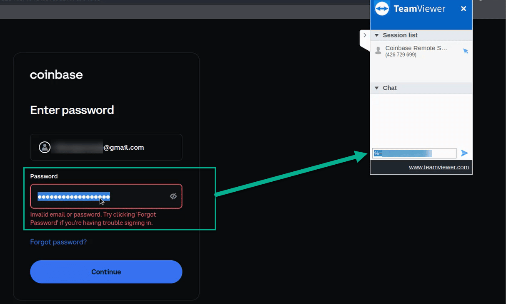This screenshot has height=304, width=506.
Task: Click the Session list header label
Action: [x=400, y=35]
